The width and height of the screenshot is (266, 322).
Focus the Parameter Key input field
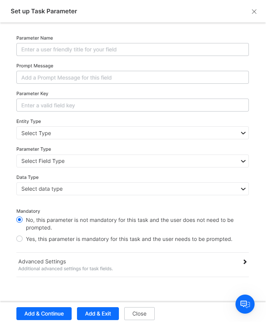(x=132, y=105)
